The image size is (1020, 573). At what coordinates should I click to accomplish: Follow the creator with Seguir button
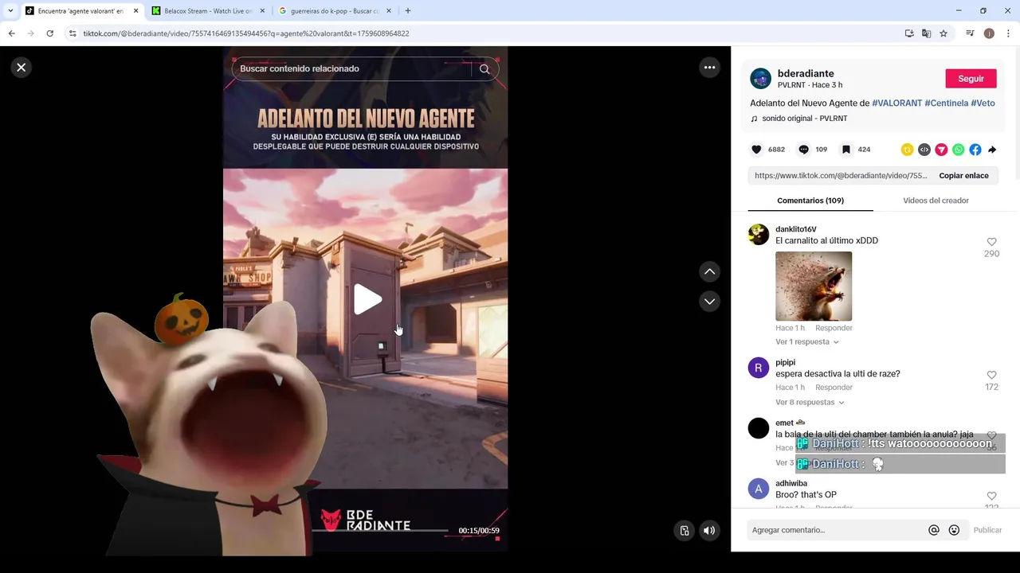(971, 79)
